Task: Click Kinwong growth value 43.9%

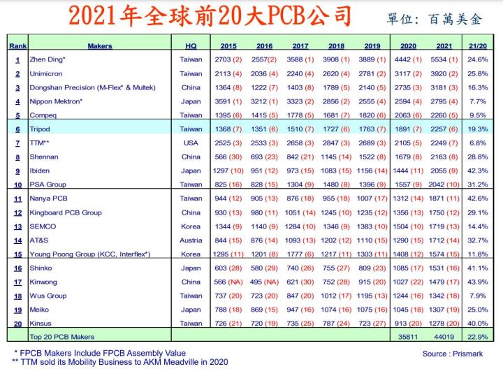Action: tap(478, 282)
